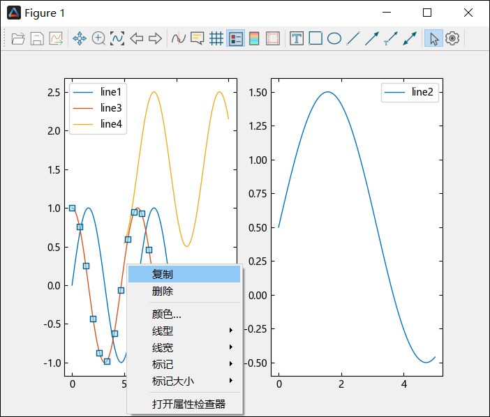The height and width of the screenshot is (417, 490).
Task: Click the back arrow in toolbar
Action: coord(136,39)
